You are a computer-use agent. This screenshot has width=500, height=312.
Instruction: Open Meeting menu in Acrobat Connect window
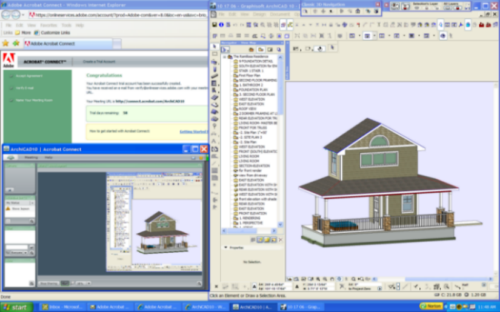pos(32,158)
